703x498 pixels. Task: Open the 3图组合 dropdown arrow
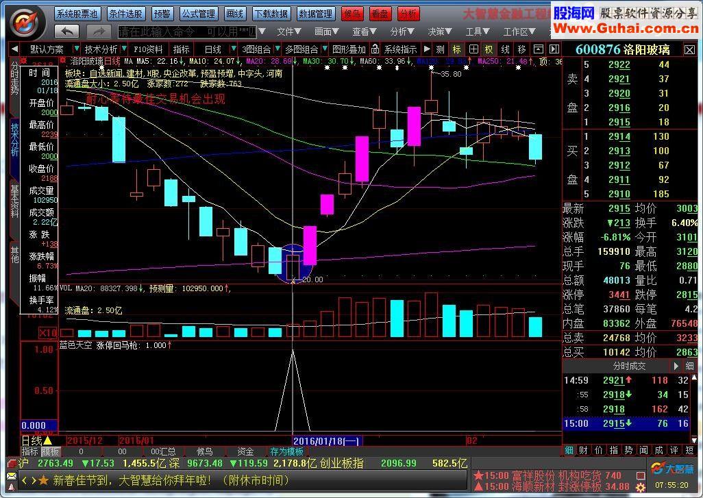pos(277,49)
